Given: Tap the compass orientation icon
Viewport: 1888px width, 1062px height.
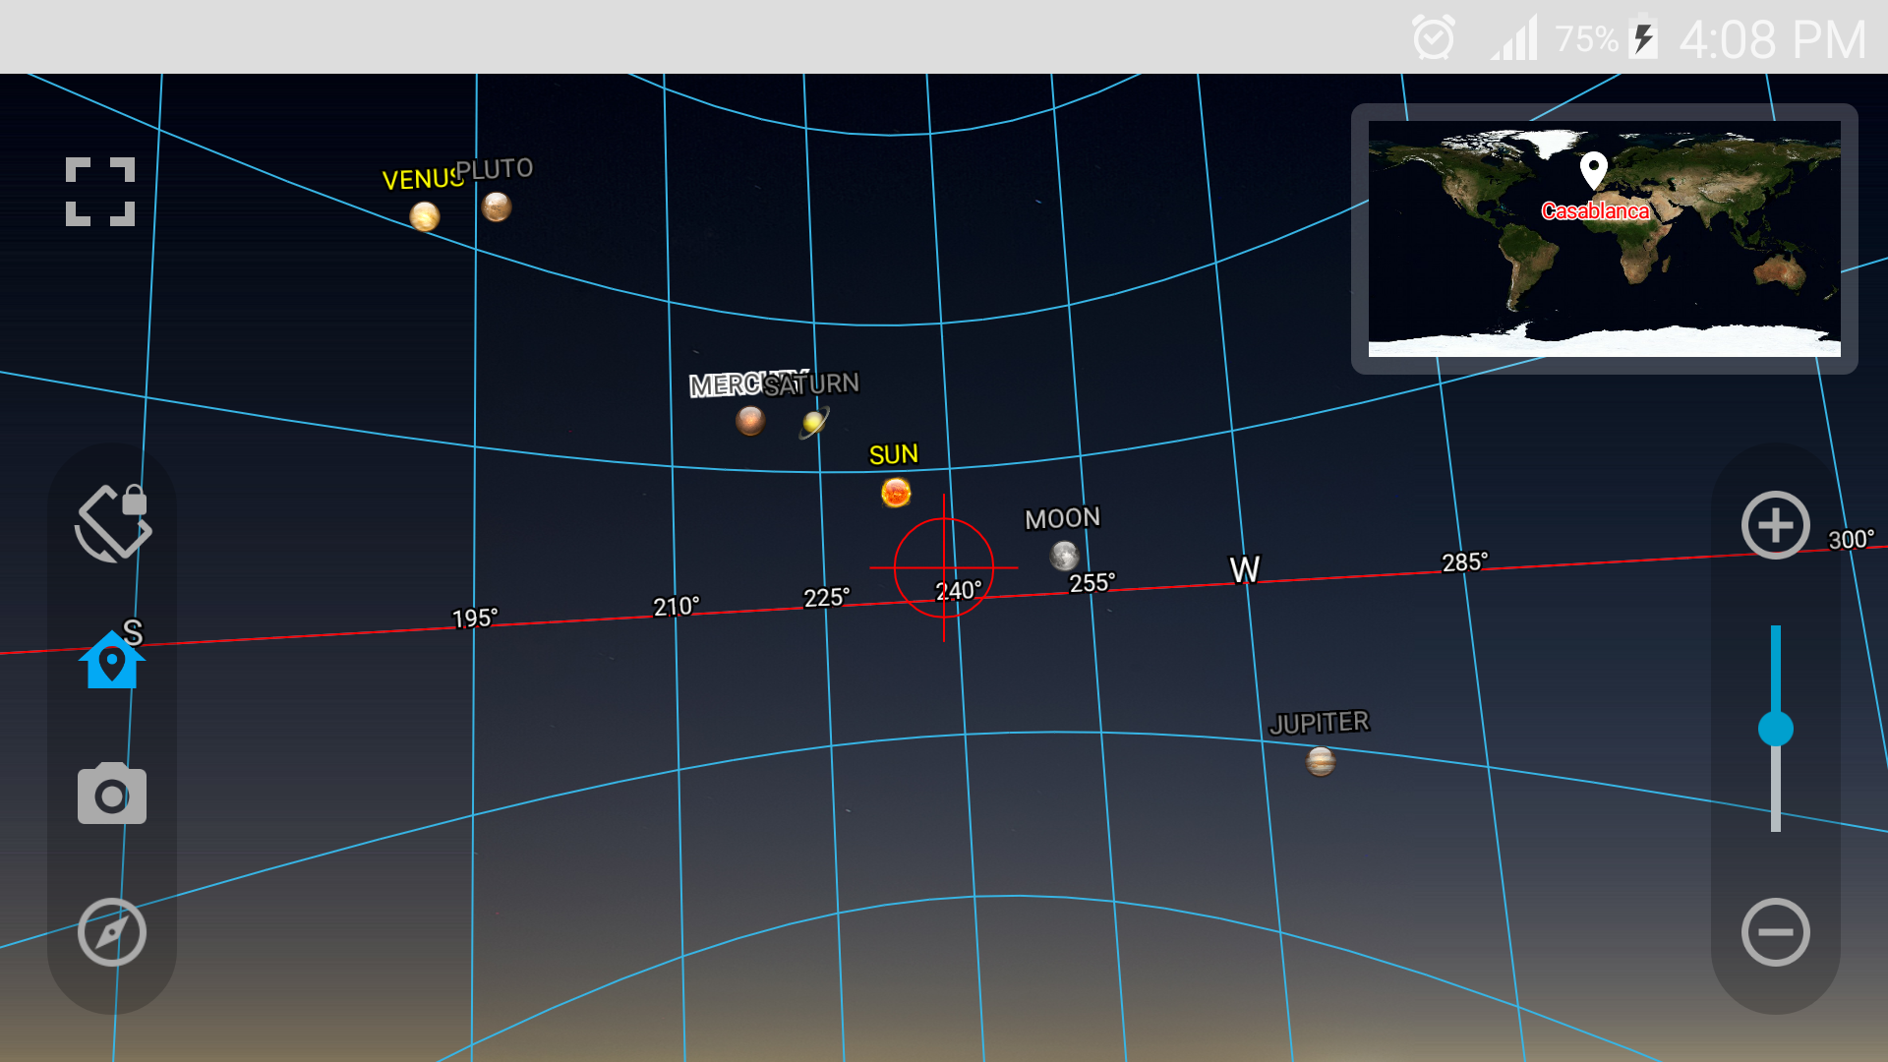Looking at the screenshot, I should click(112, 932).
